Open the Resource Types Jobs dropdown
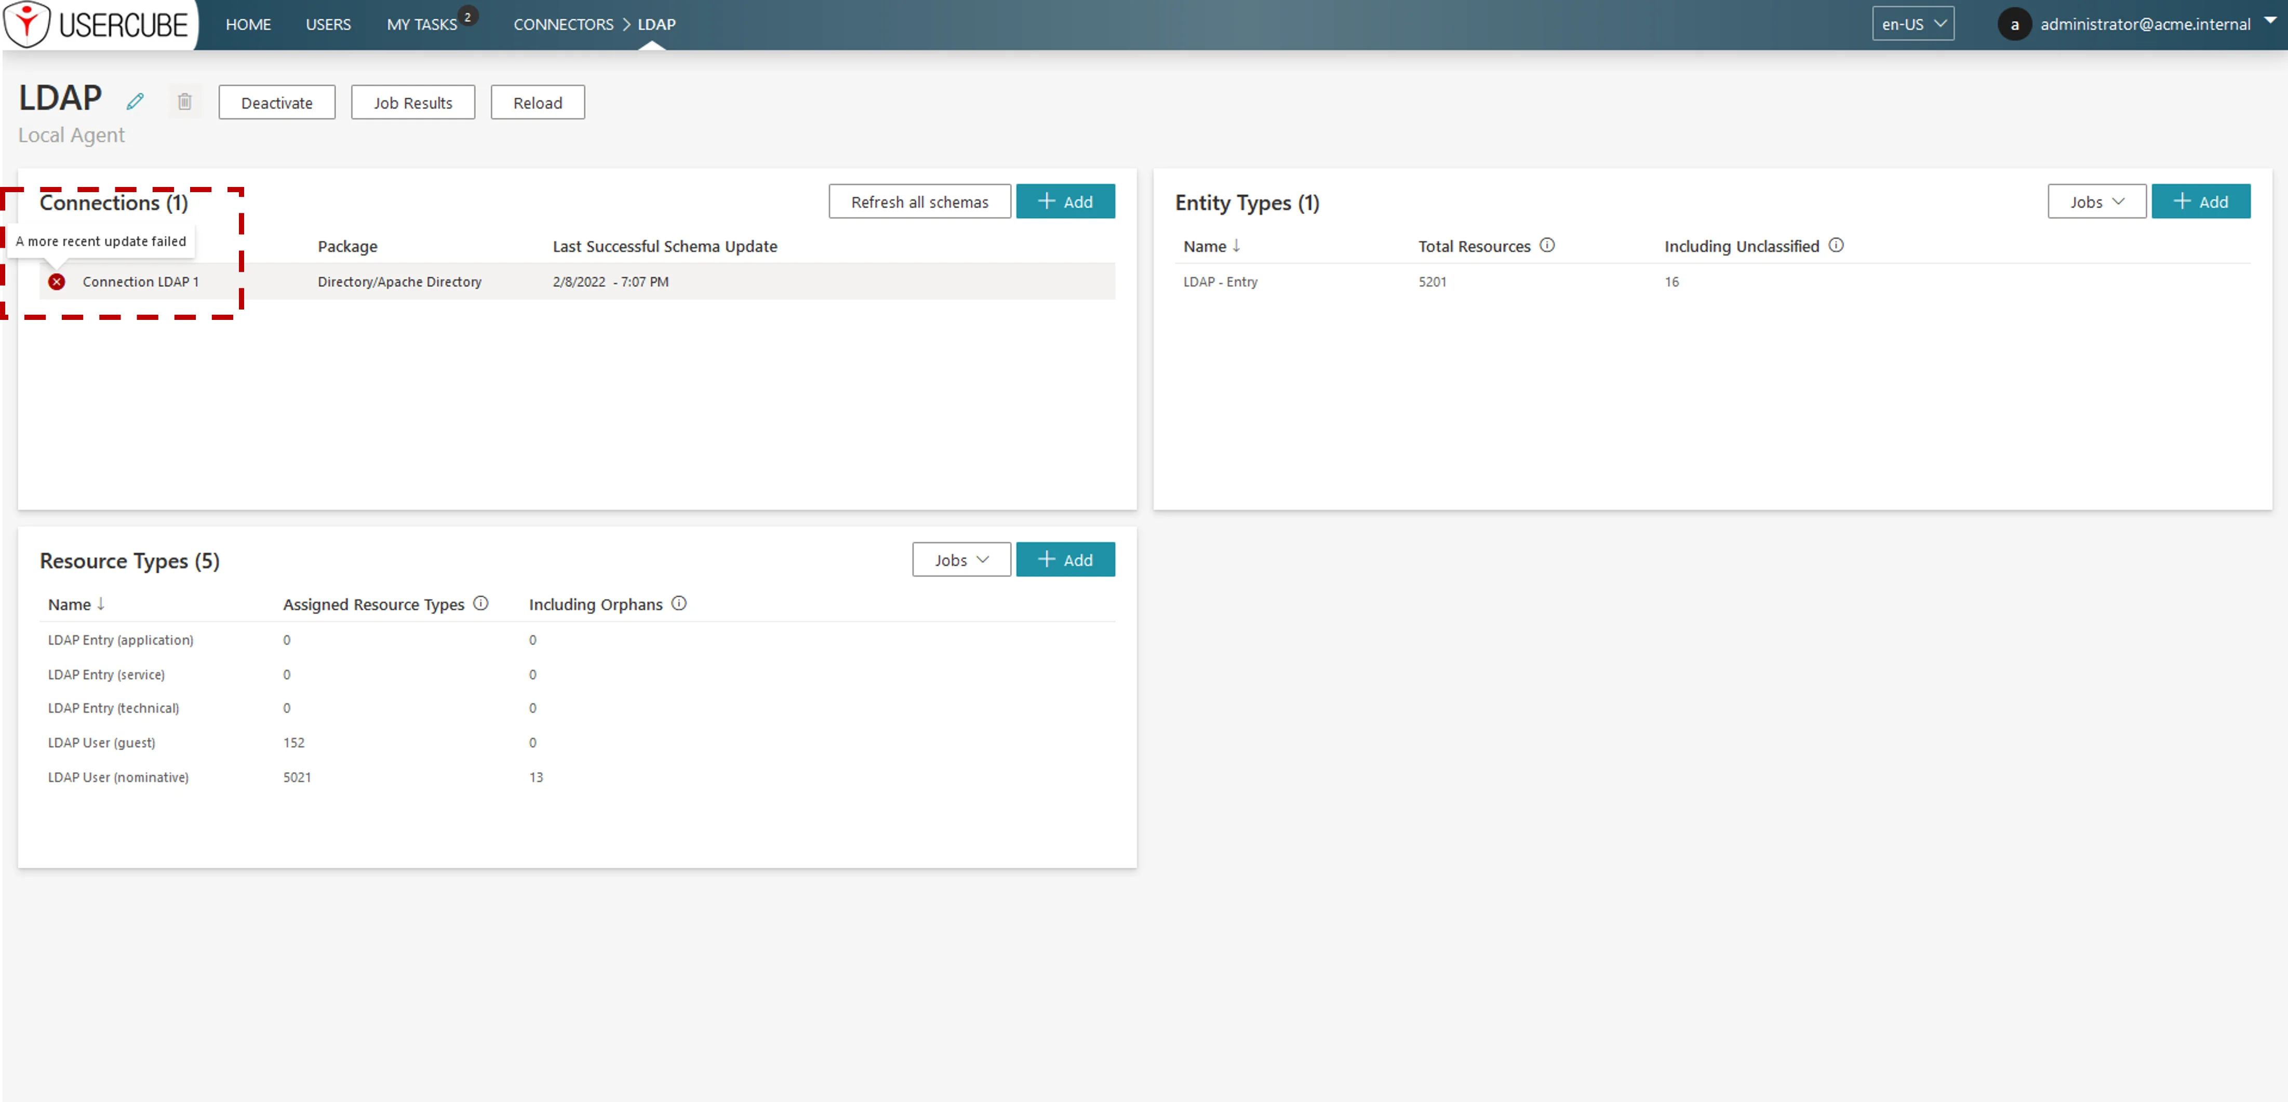 coord(961,559)
